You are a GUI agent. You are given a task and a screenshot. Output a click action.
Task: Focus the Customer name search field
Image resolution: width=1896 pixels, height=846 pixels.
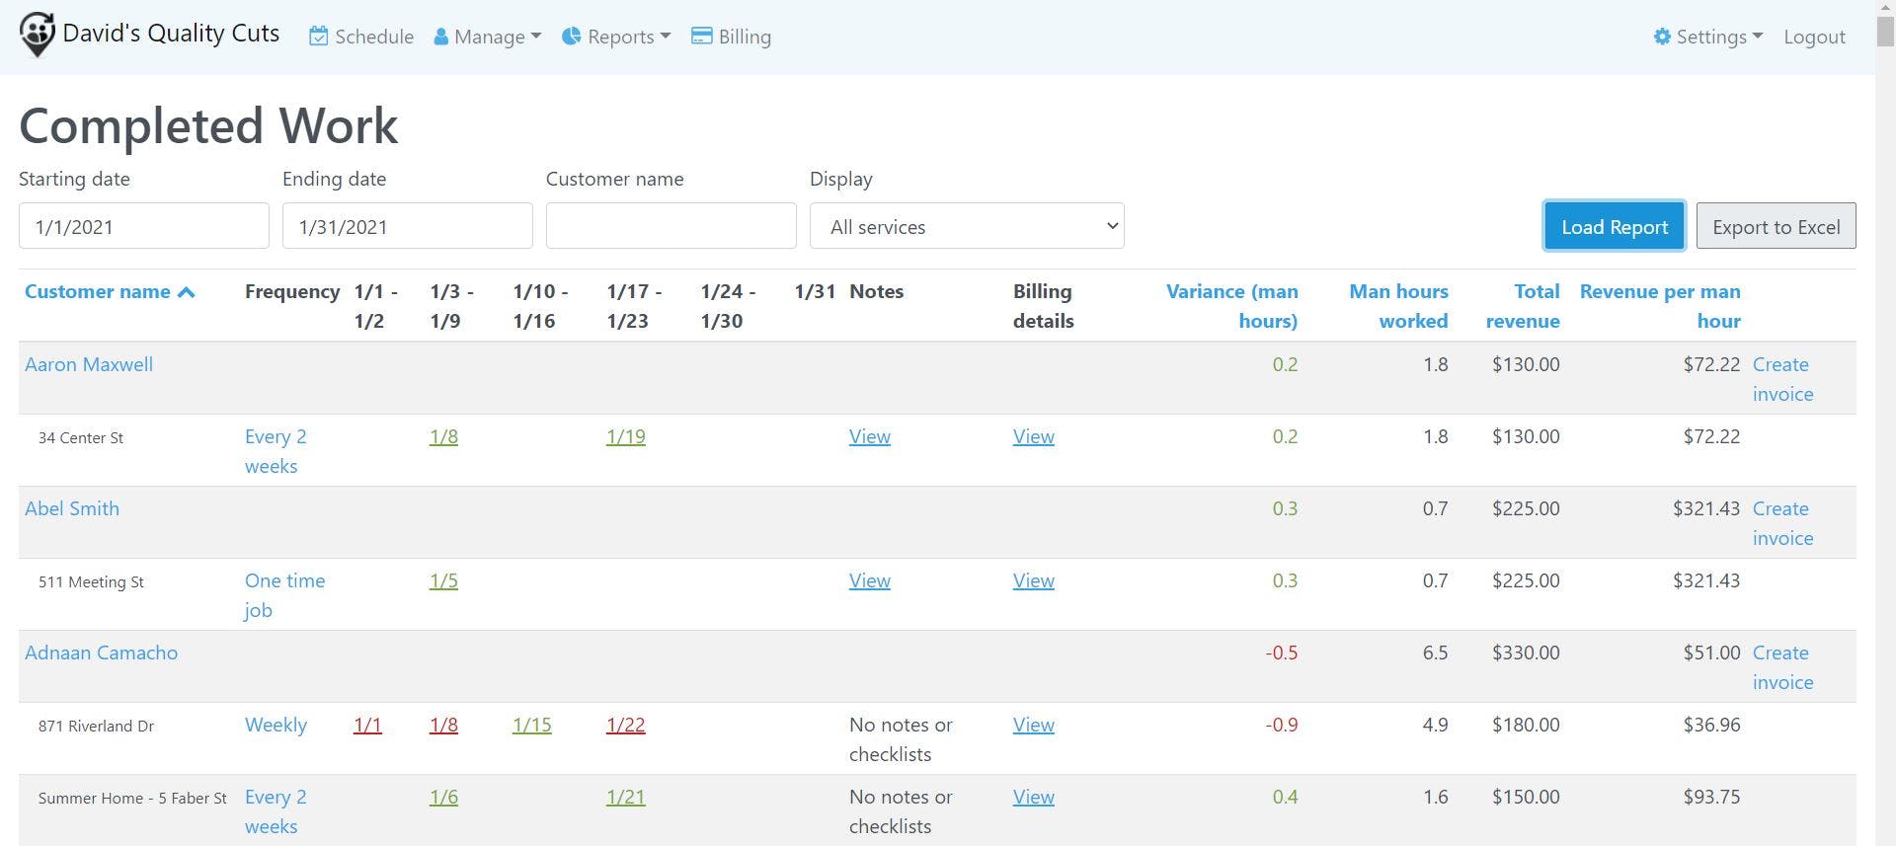[x=671, y=226]
